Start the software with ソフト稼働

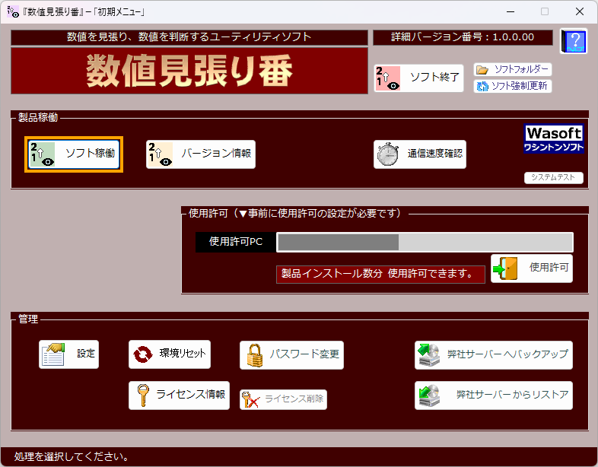coord(74,154)
